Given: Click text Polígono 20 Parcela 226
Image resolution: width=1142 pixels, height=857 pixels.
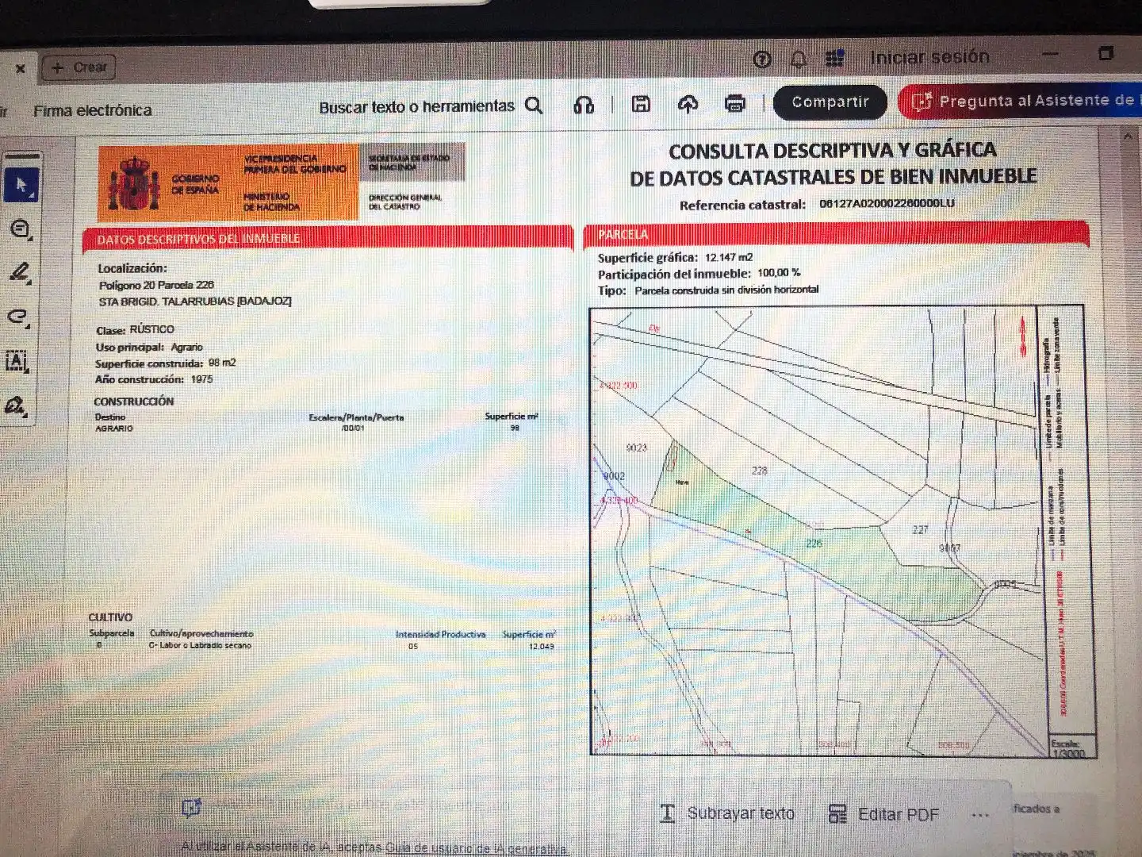Looking at the screenshot, I should (156, 285).
